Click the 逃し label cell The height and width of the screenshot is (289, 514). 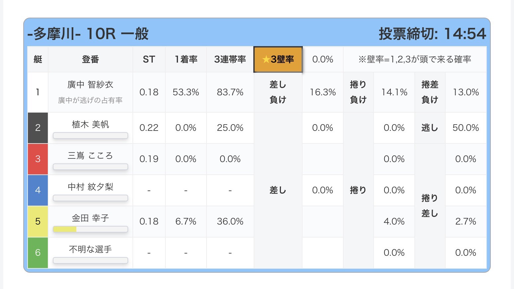click(430, 128)
